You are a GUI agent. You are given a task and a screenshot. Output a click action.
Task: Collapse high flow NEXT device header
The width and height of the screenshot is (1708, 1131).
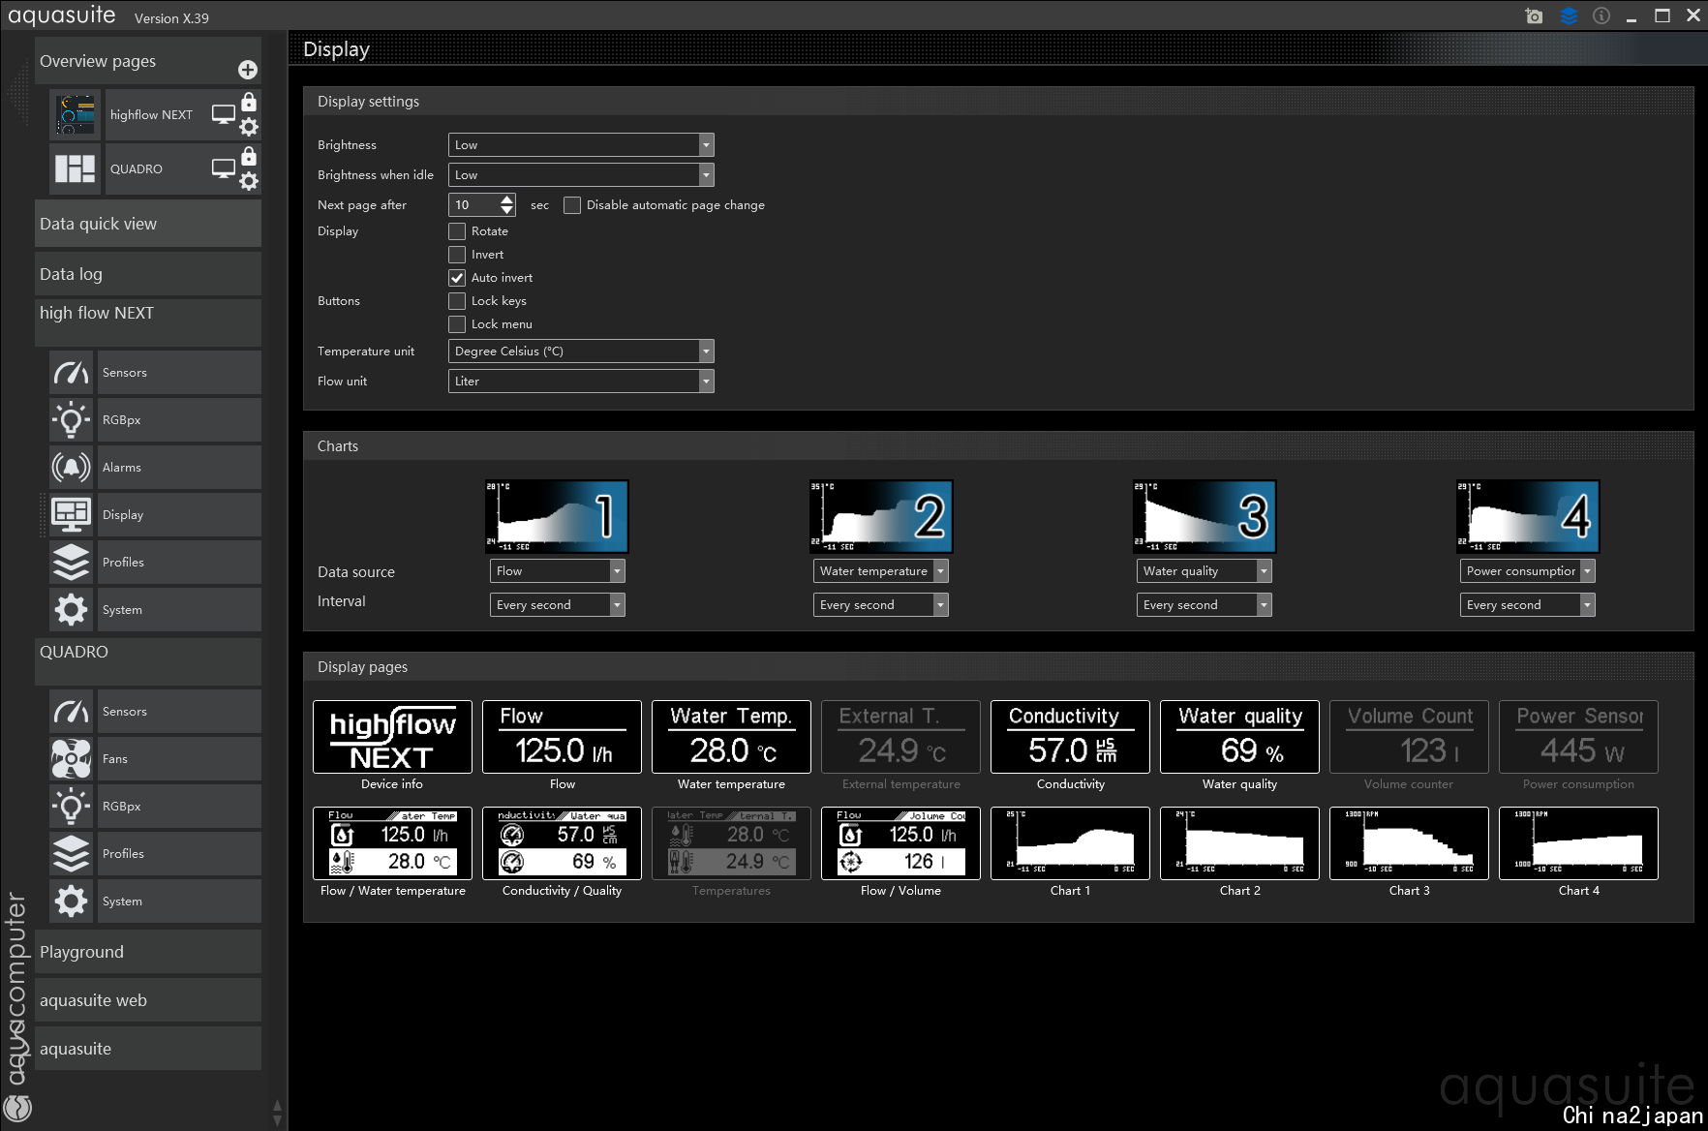click(148, 322)
